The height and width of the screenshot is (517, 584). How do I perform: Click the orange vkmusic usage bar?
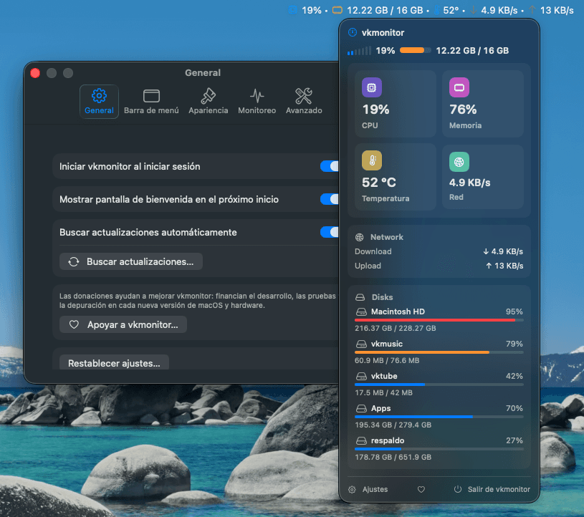[439, 352]
